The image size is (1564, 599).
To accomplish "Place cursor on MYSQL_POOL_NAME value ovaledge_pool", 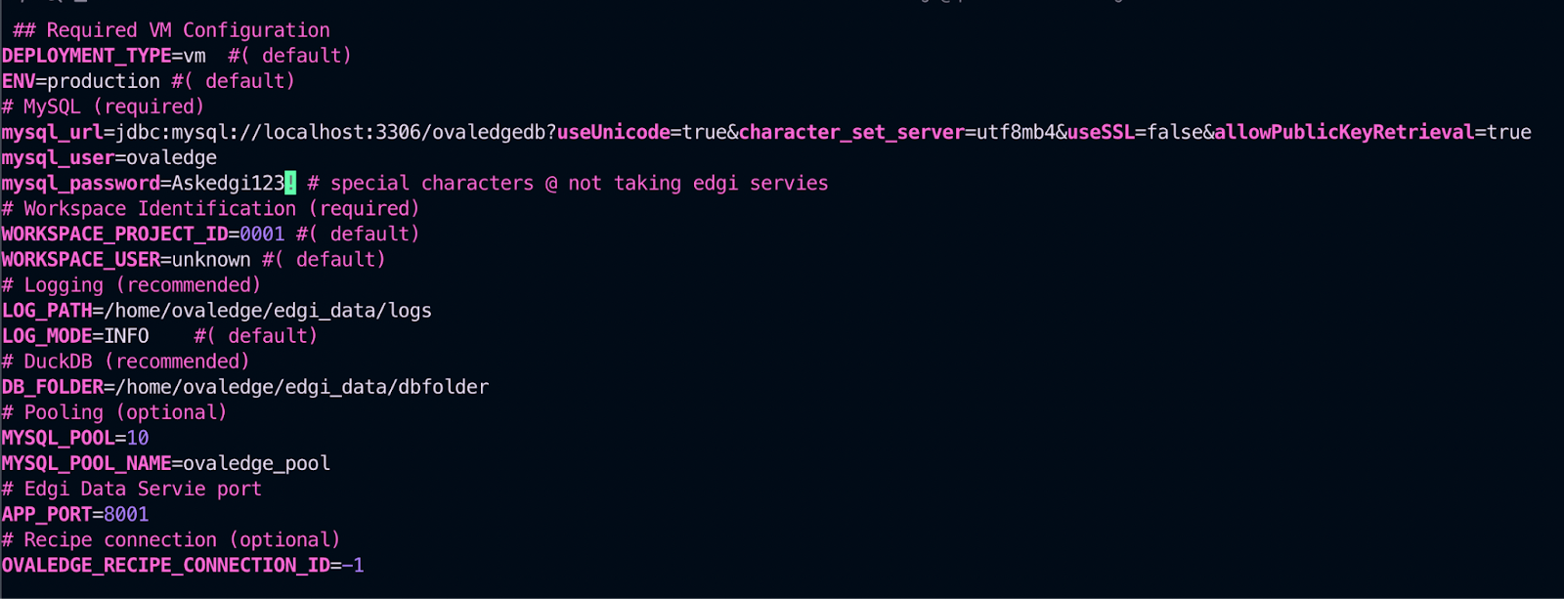I will click(x=256, y=463).
